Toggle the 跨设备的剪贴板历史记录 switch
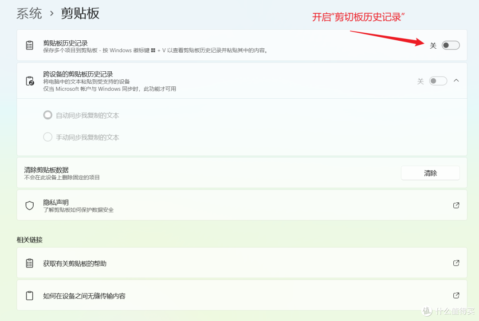The width and height of the screenshot is (479, 321). point(438,81)
